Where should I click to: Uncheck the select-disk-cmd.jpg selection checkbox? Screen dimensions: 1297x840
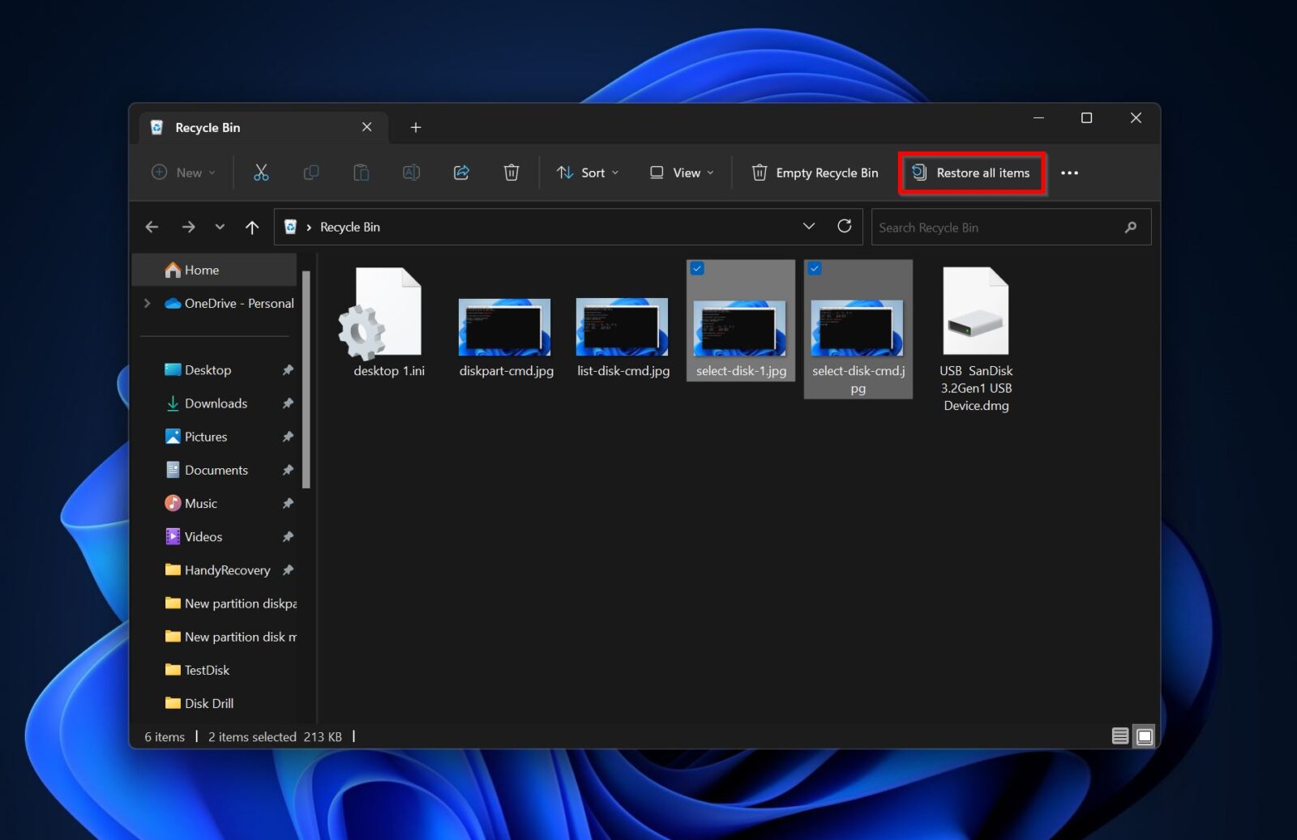tap(815, 268)
